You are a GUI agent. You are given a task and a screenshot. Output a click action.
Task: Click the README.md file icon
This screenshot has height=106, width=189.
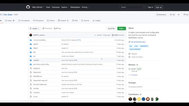click(x=31, y=76)
